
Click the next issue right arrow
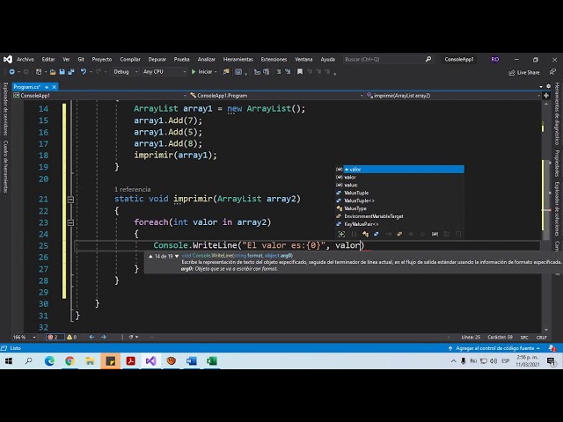point(104,337)
